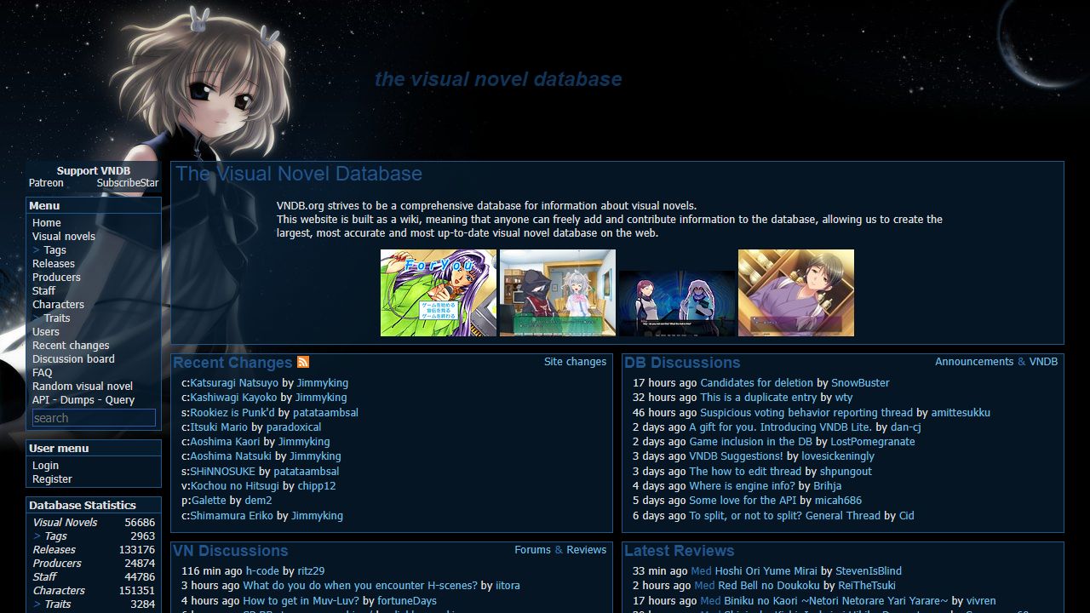Open reviewer StevenIsBlind's profile
Screen dimensions: 1090x613
click(869, 571)
